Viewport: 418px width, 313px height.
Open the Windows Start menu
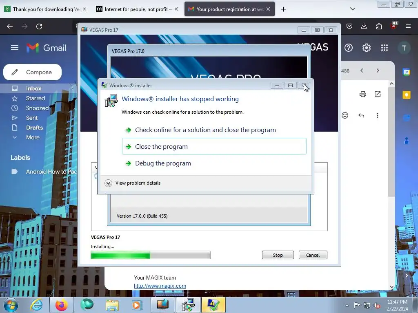(x=11, y=305)
